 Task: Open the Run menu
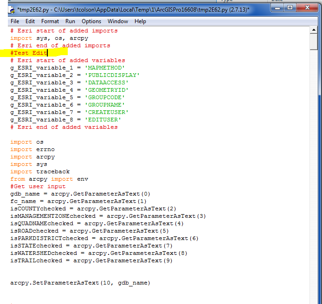(x=70, y=21)
